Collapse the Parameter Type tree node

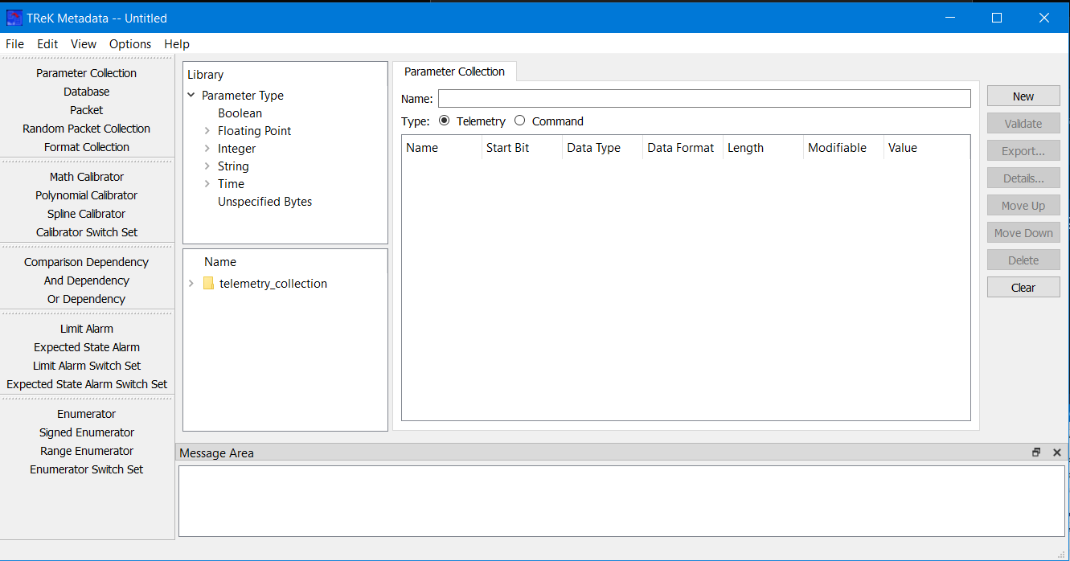click(x=191, y=96)
